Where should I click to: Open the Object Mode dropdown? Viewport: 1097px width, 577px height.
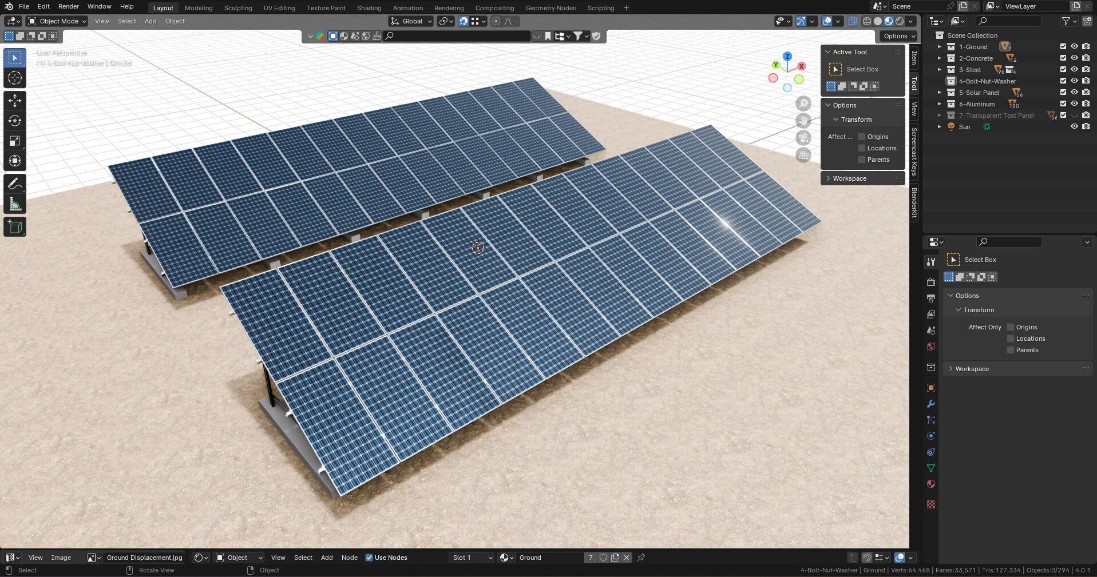point(57,21)
